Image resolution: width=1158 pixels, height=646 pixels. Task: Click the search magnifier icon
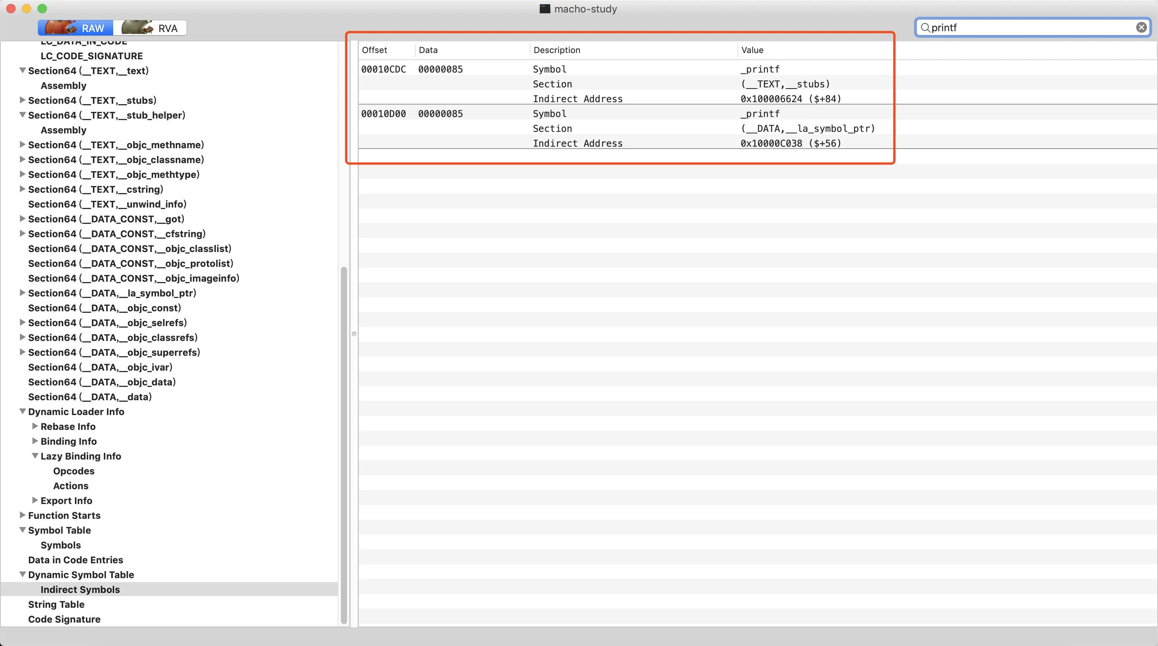[925, 27]
